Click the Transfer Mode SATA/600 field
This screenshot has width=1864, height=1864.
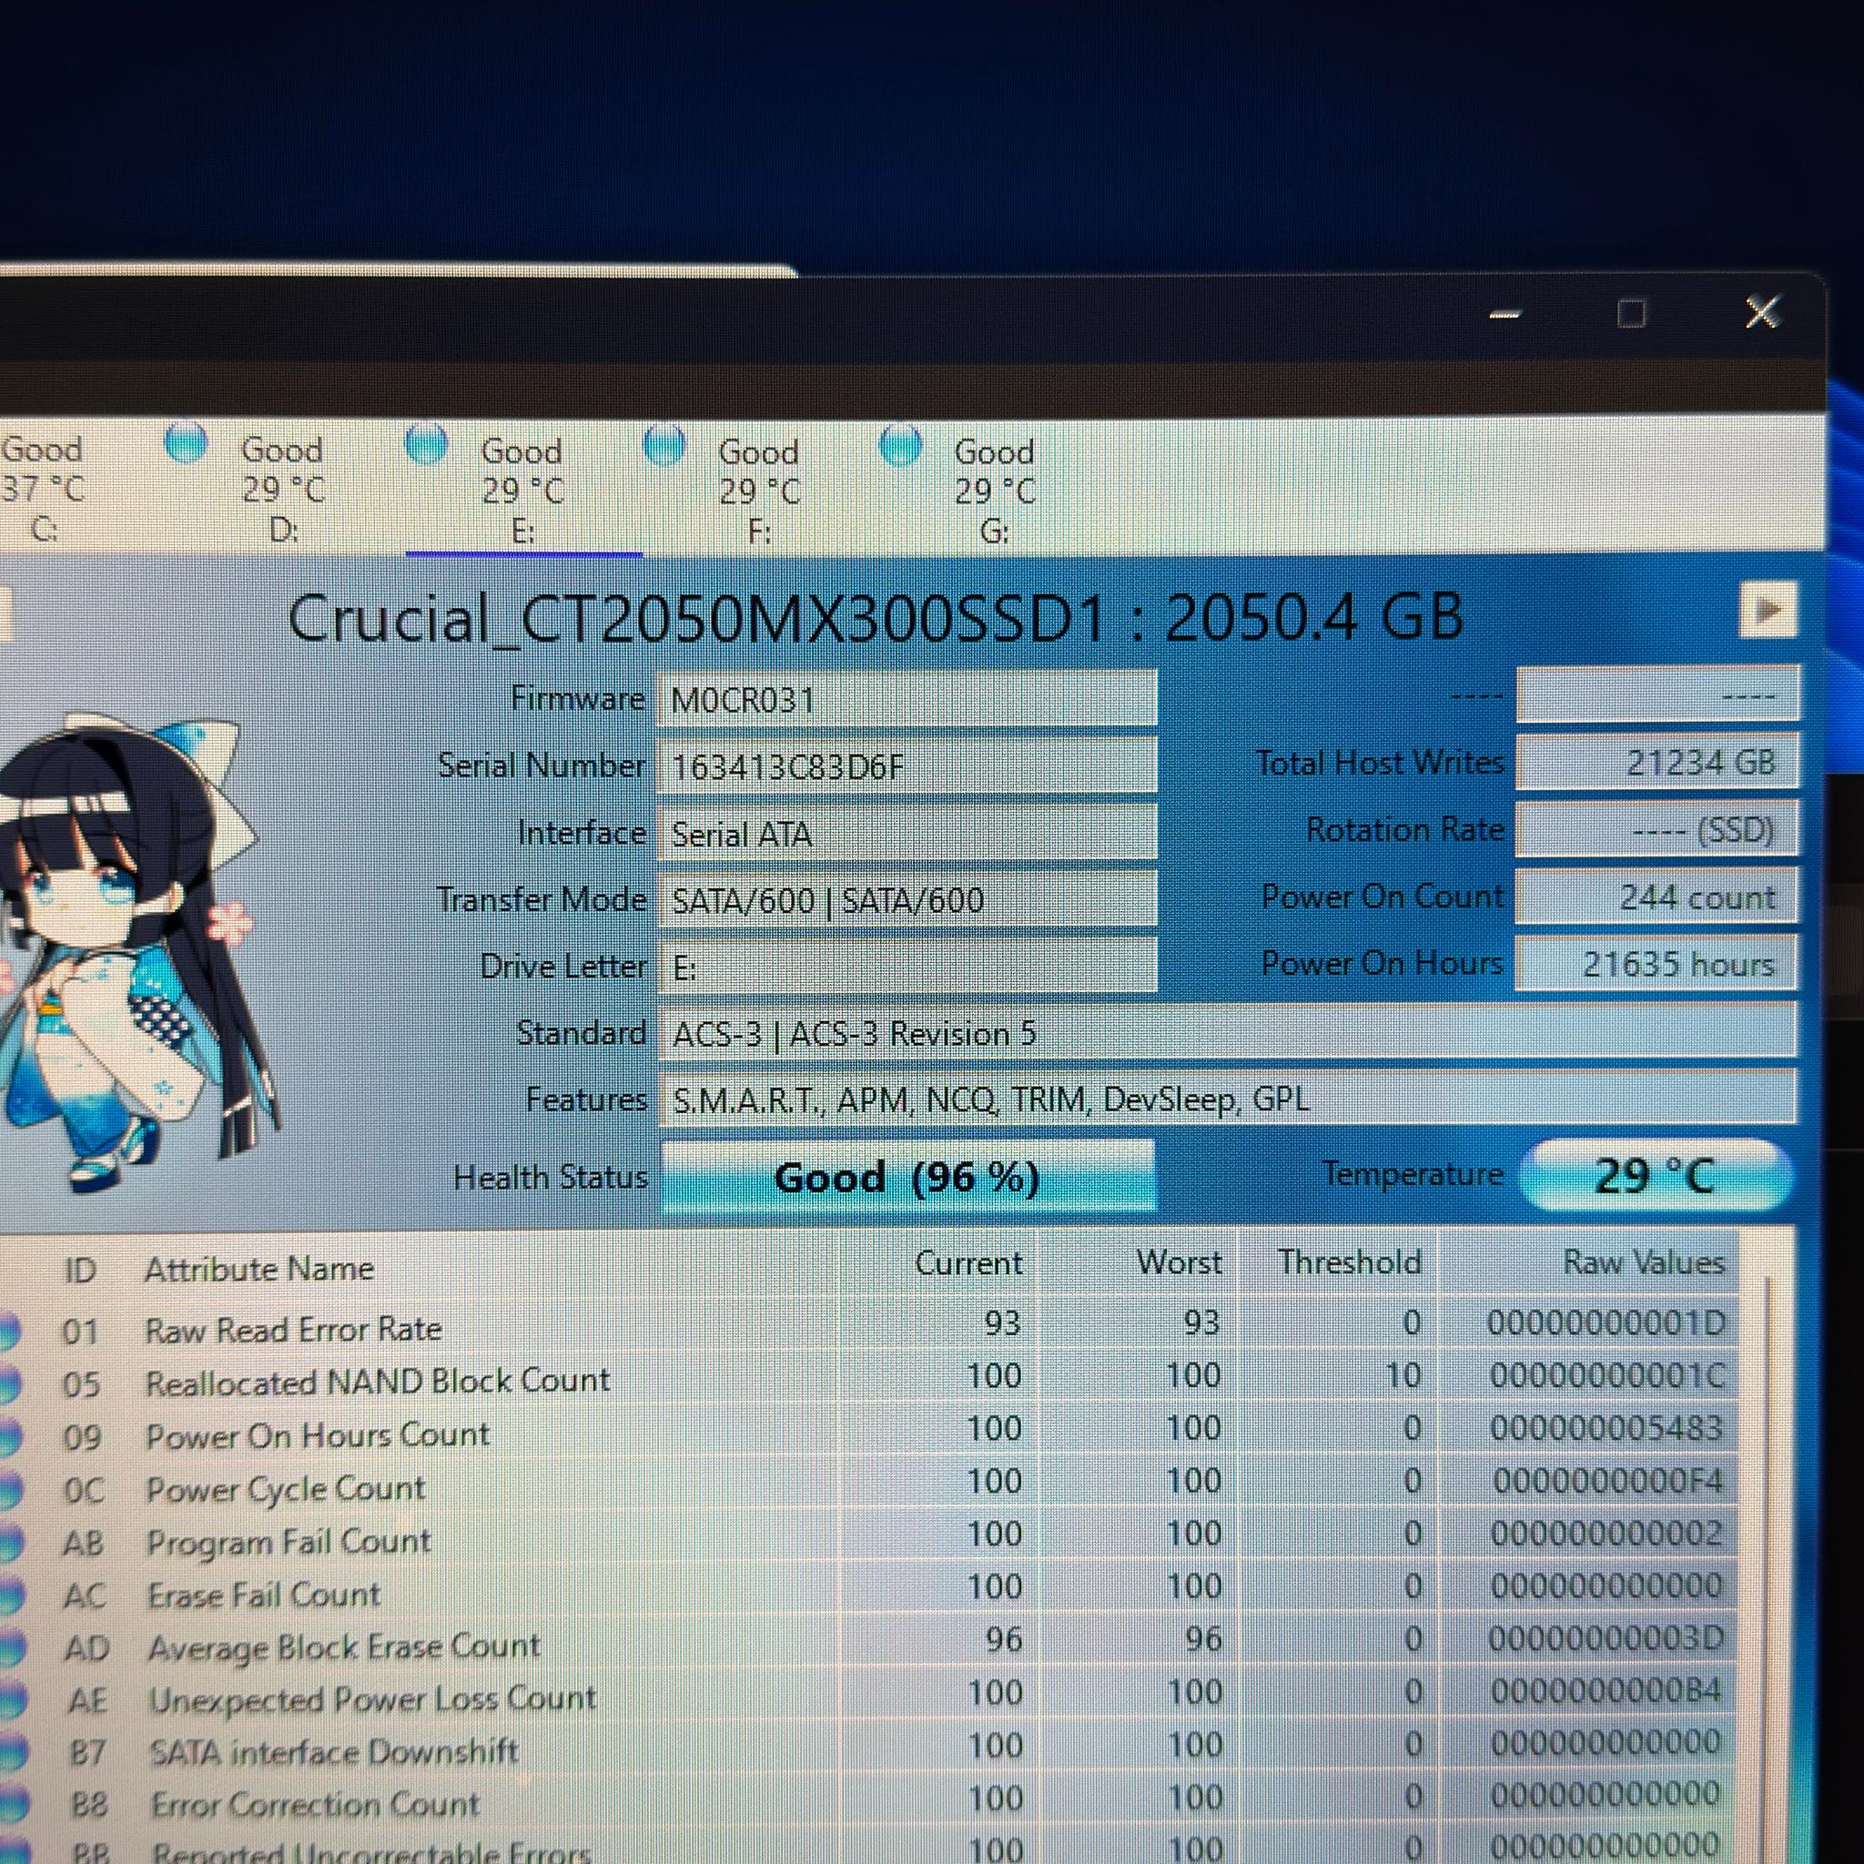(x=906, y=899)
